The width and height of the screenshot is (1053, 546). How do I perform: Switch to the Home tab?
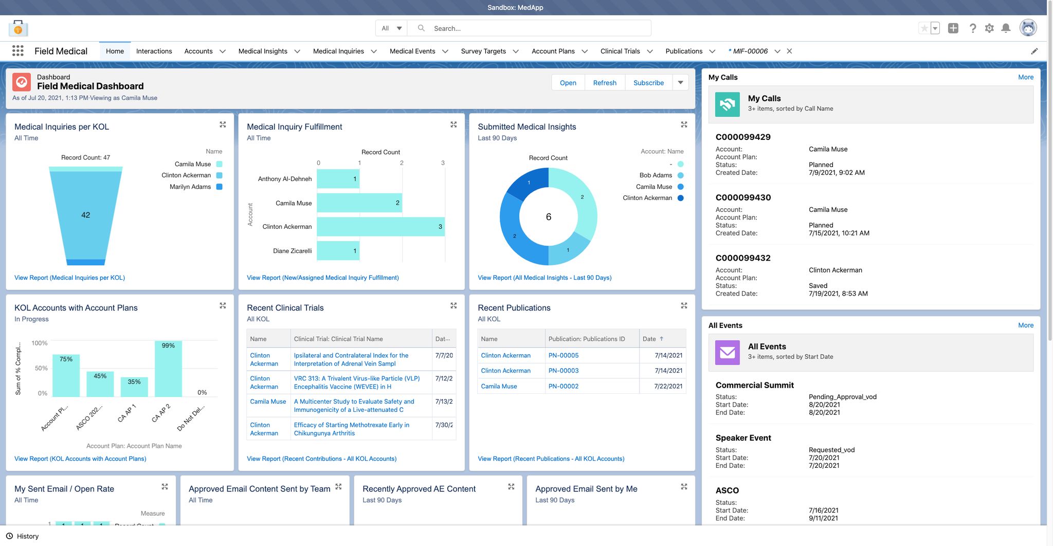115,51
